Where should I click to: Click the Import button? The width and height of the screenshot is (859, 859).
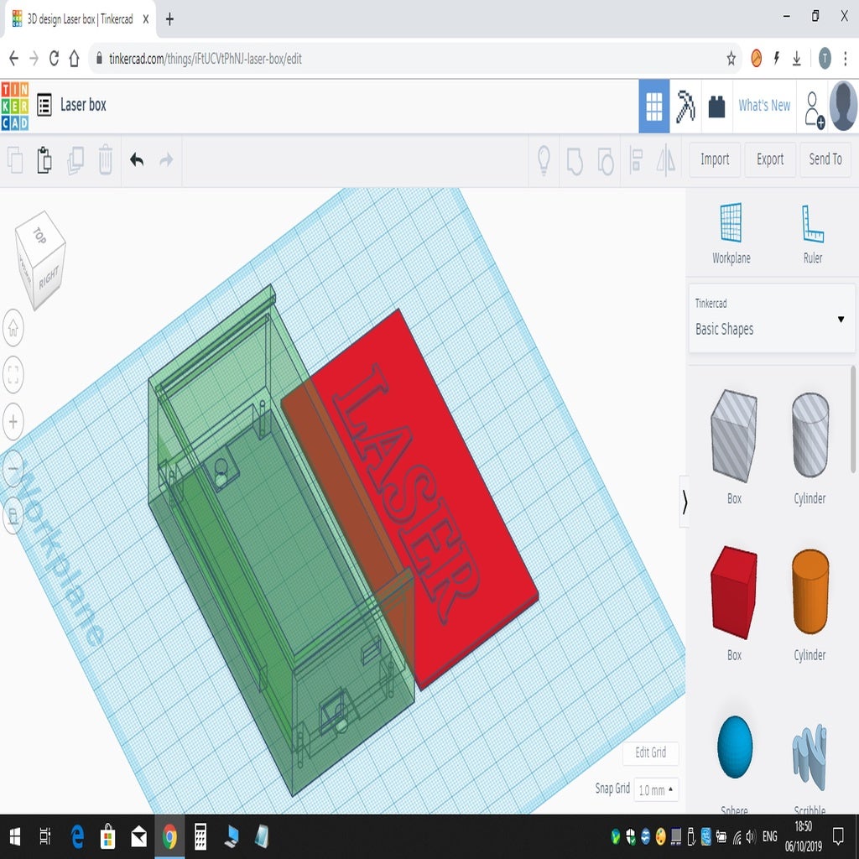[715, 159]
